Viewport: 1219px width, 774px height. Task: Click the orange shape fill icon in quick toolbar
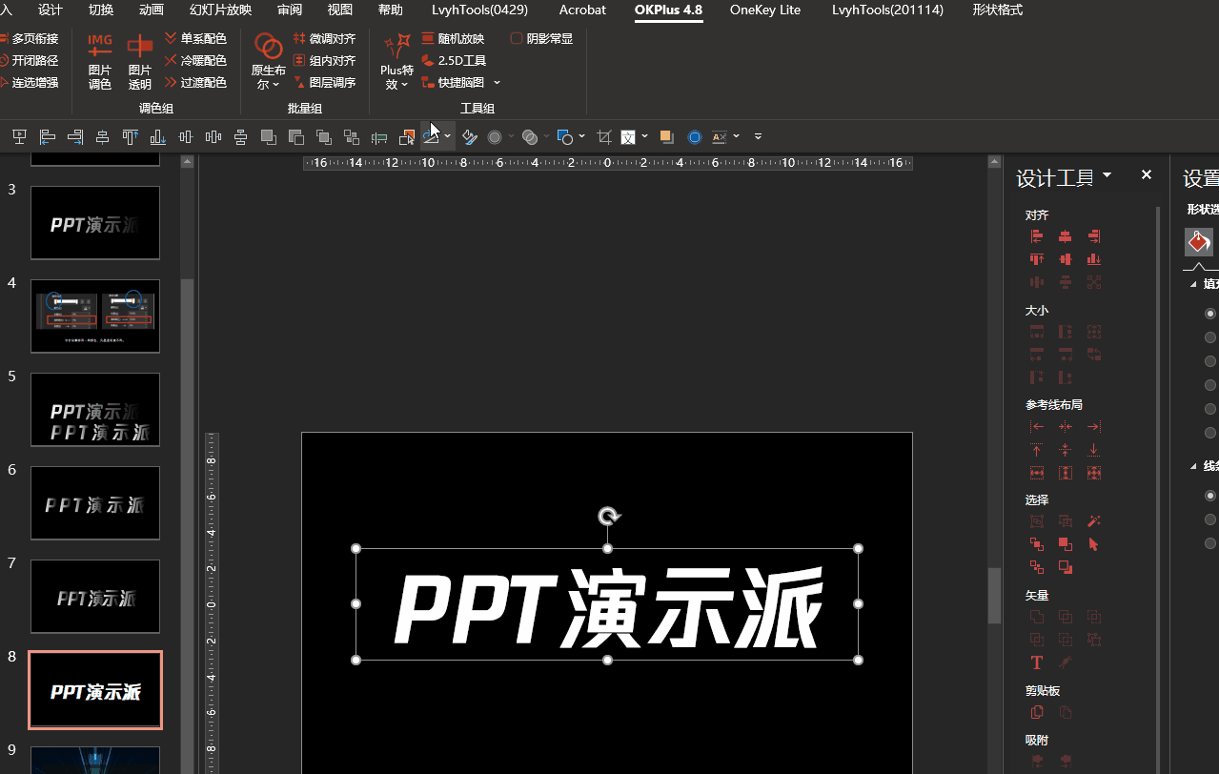coord(666,137)
